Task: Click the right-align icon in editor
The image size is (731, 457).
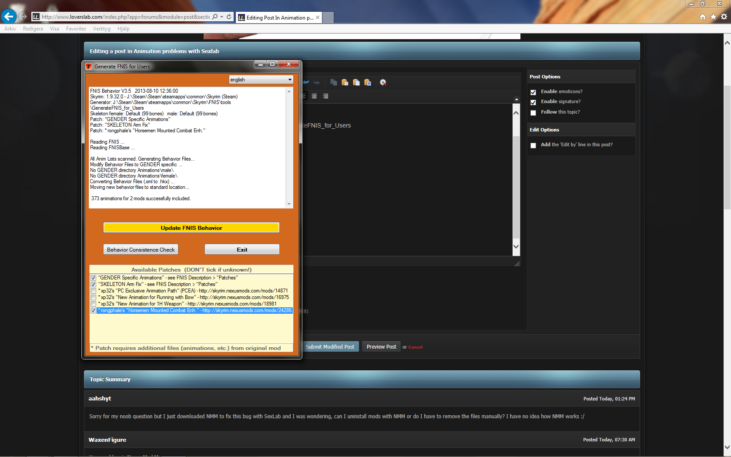Action: 325,96
